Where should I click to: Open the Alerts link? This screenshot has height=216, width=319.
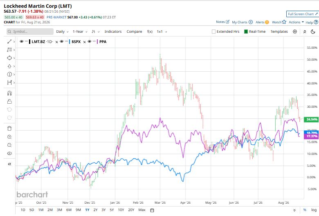pyautogui.click(x=262, y=22)
